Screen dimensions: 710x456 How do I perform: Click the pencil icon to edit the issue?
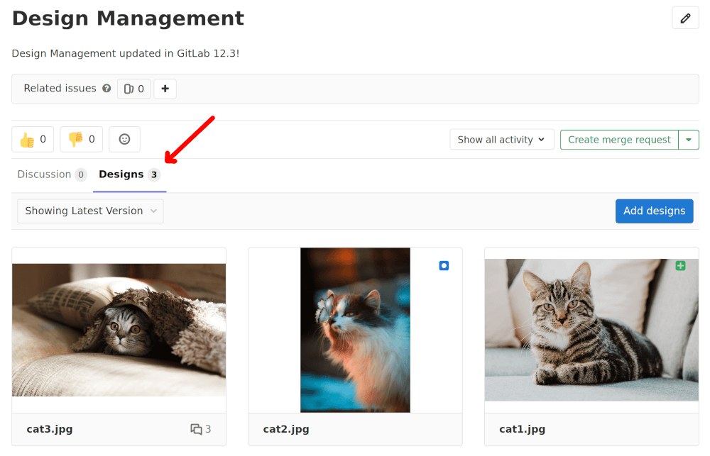(684, 18)
